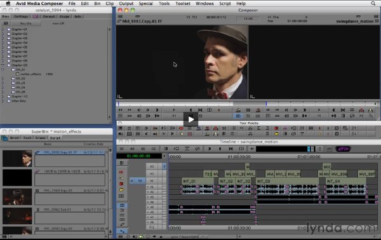Click the Mark Clip icon in timeline toolbar
Screen dimensions: 381x240
[231, 149]
